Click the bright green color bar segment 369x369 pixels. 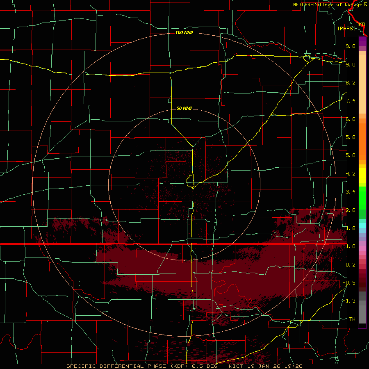pos(362,198)
